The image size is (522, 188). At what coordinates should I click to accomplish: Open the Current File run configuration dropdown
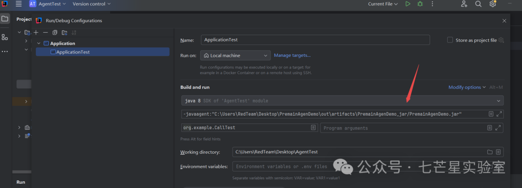click(x=383, y=4)
